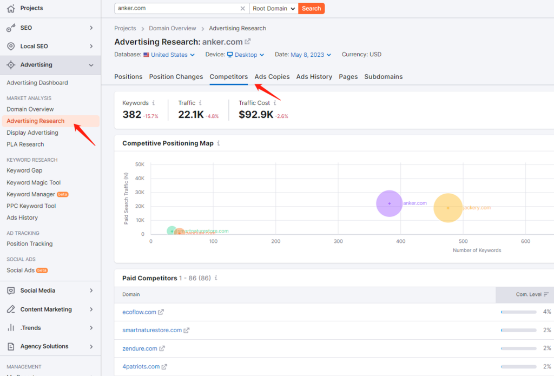Expand the SEO menu section
Screen dimensions: 554x376
click(x=91, y=28)
